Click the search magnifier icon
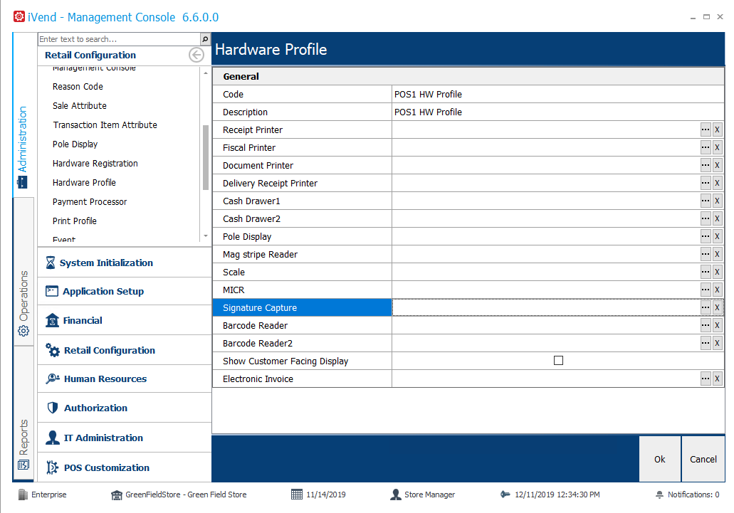Image resolution: width=734 pixels, height=513 pixels. [205, 39]
